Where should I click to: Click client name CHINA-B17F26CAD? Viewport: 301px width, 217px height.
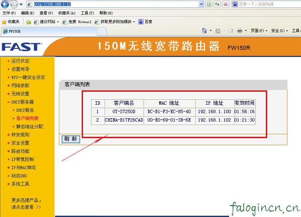point(124,120)
